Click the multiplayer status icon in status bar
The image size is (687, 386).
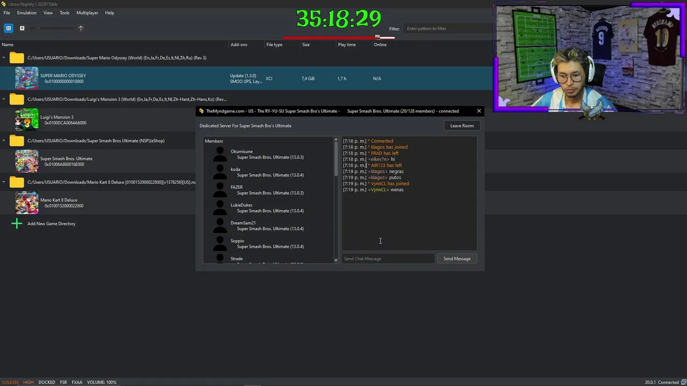pos(683,382)
